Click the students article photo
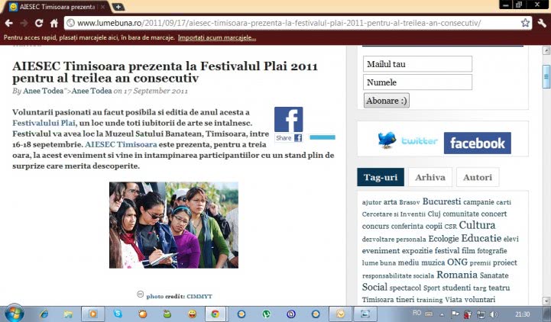This screenshot has height=322, width=551. [173, 225]
